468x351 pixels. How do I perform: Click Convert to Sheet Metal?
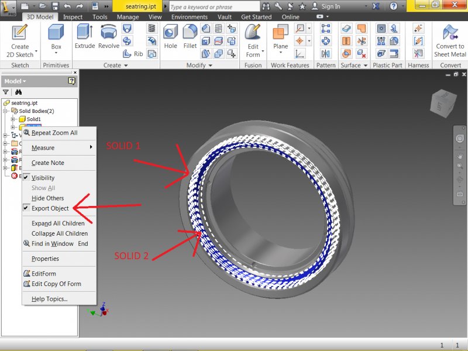pos(450,40)
